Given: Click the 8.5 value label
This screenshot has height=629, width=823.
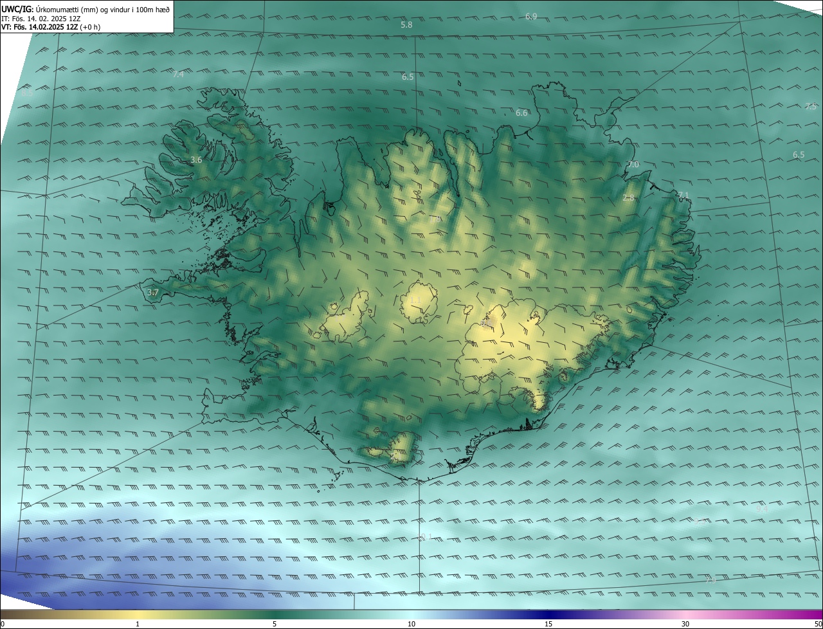Looking at the screenshot, I should coord(27,93).
